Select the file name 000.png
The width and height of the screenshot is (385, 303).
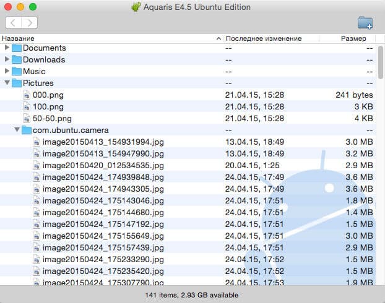[48, 95]
